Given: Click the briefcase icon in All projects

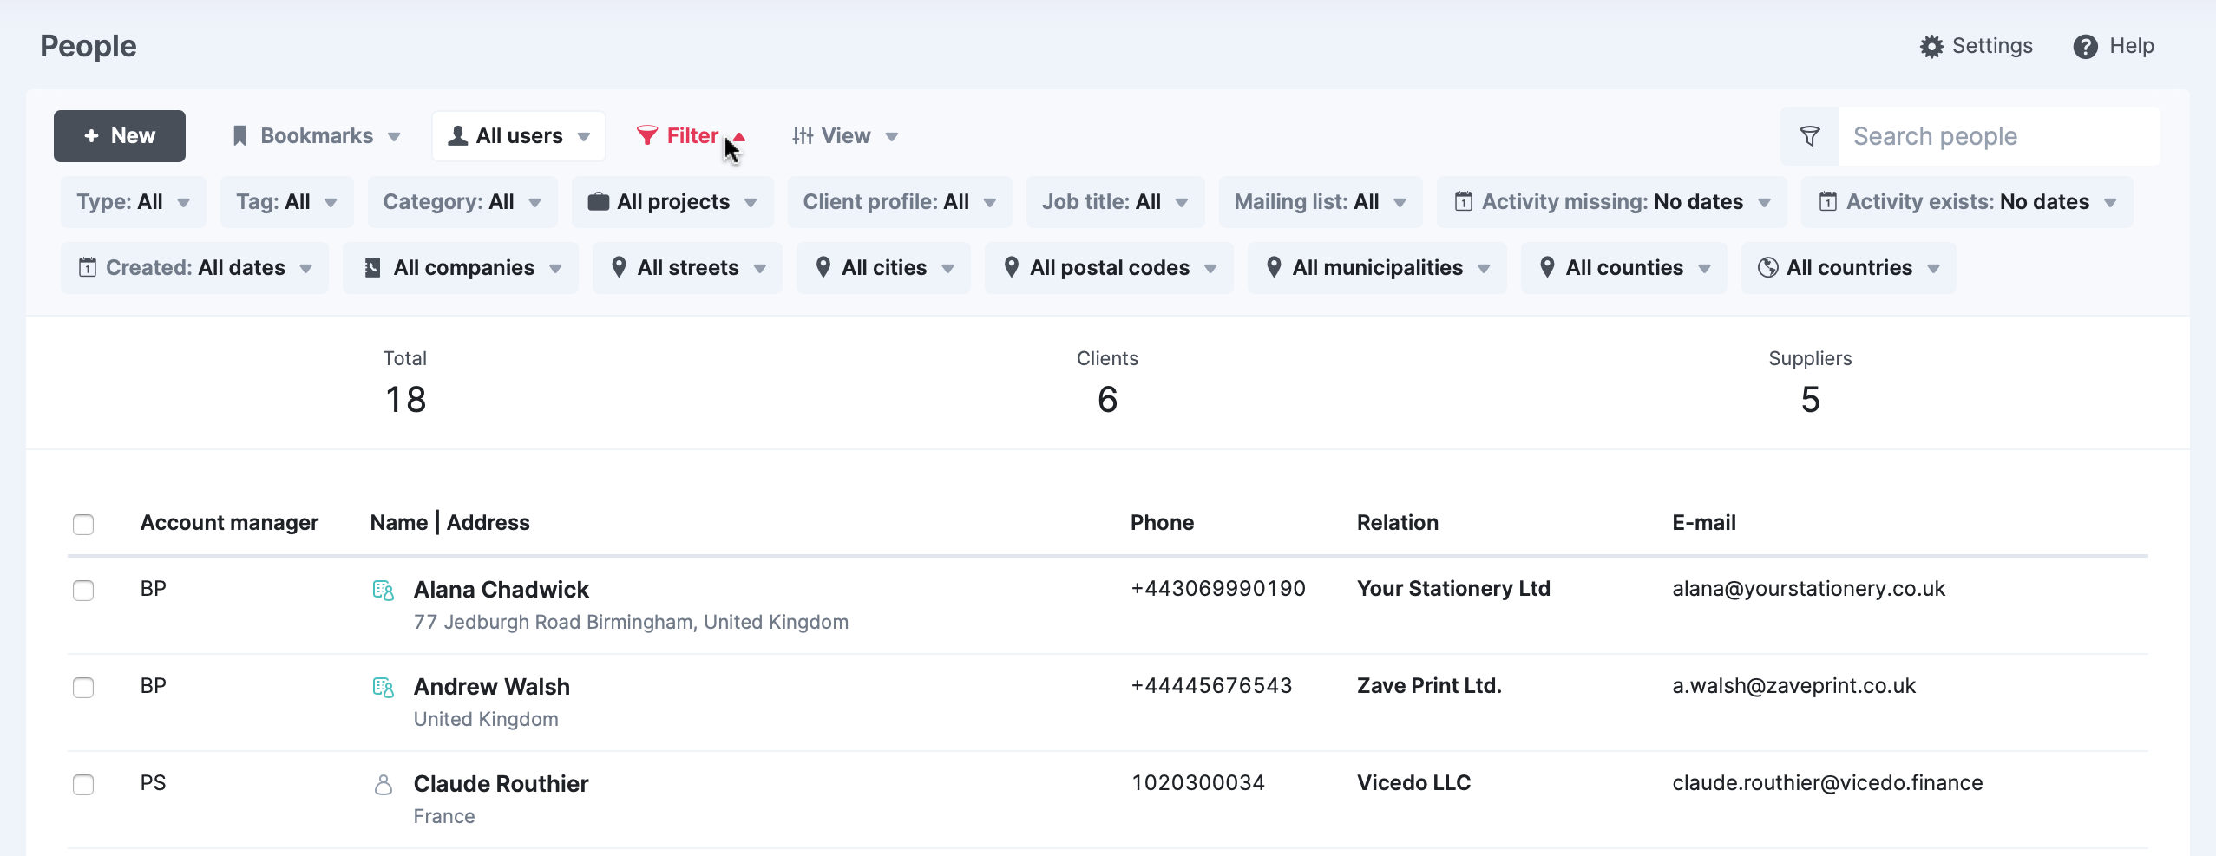Looking at the screenshot, I should point(599,202).
